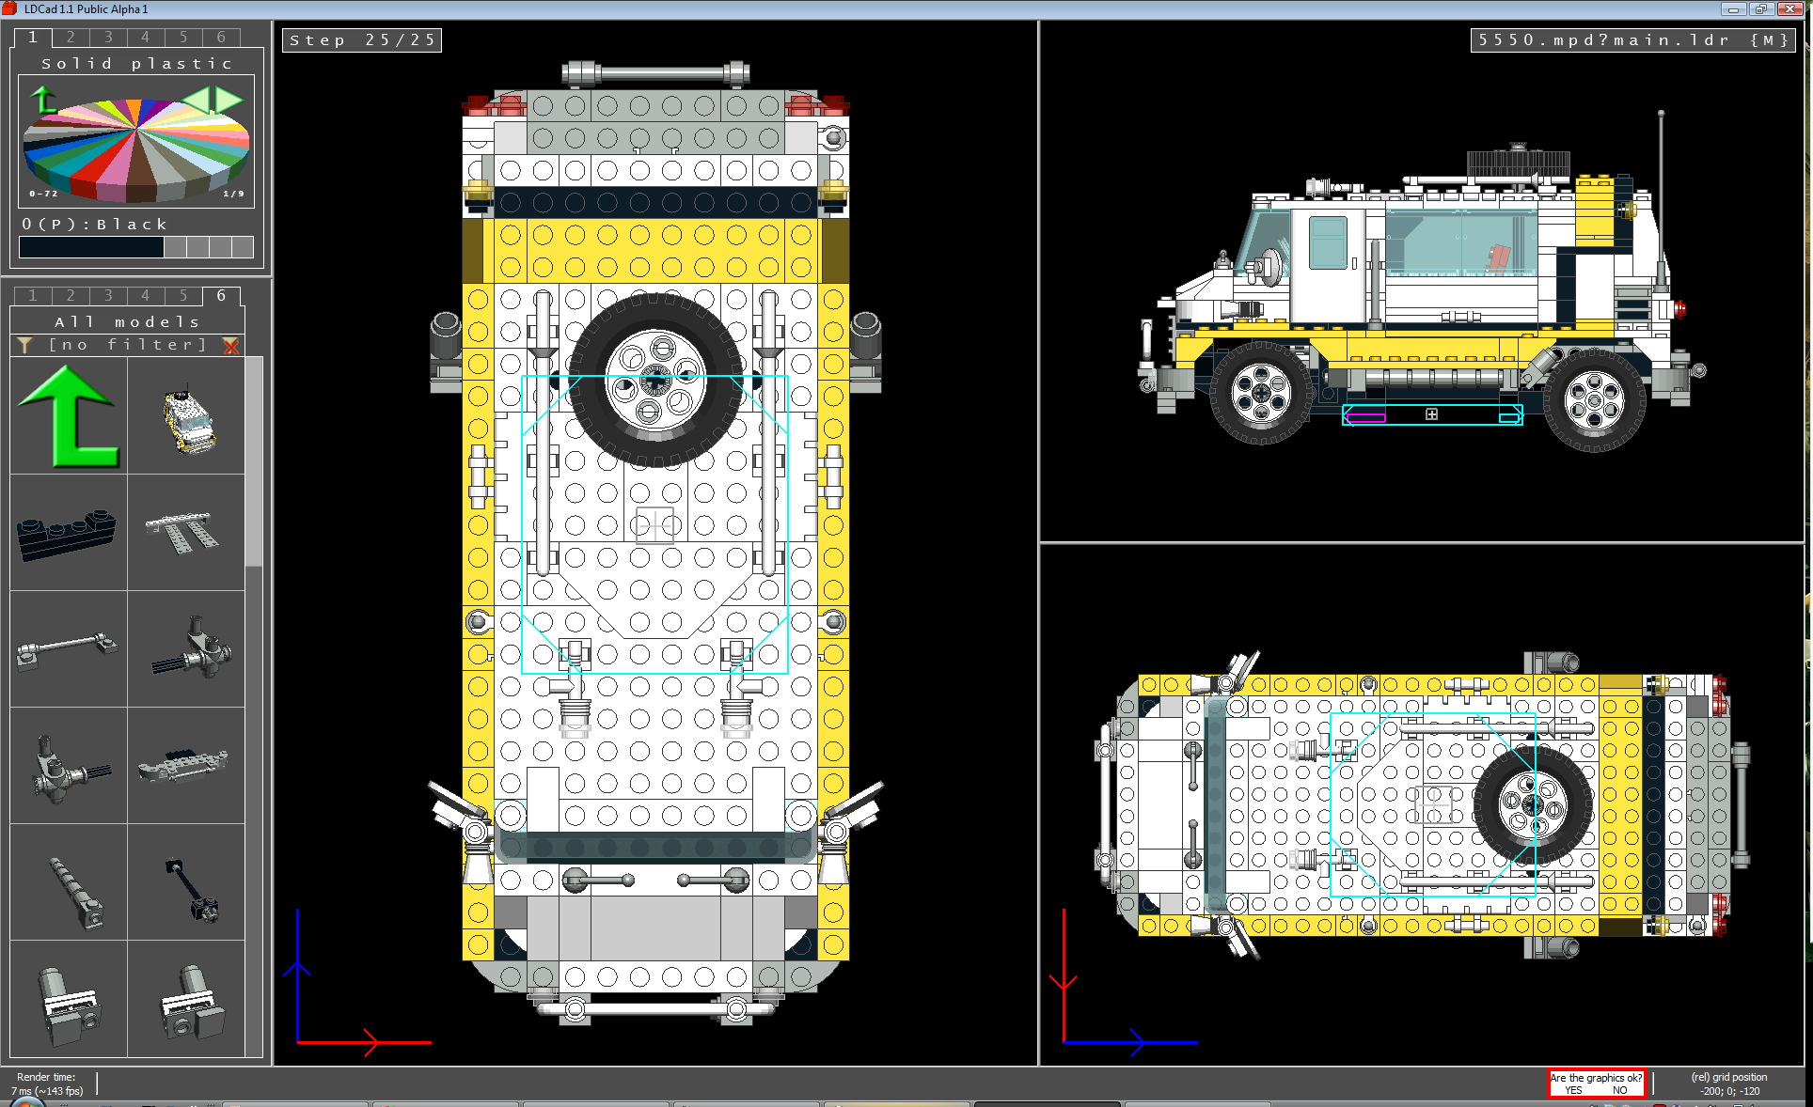Screen dimensions: 1813x1107
Task: Click the black current color swatch bar
Action: pos(91,247)
